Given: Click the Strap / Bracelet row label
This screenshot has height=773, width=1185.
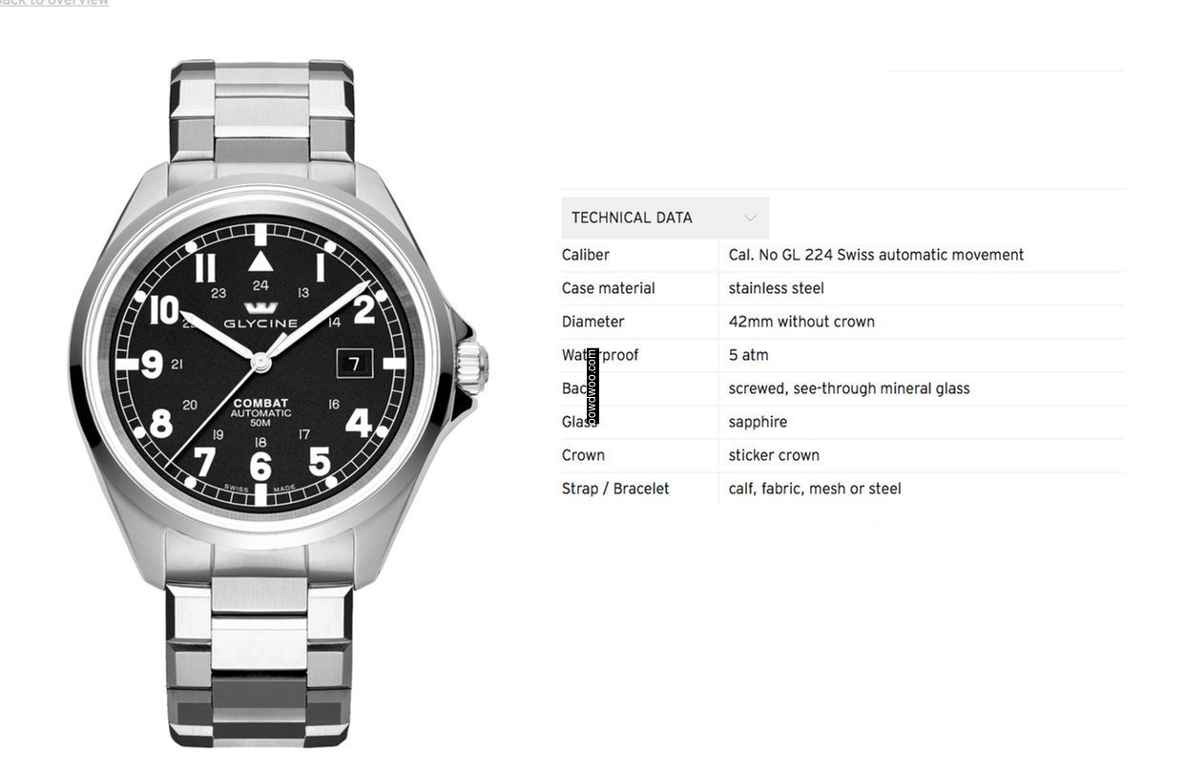Looking at the screenshot, I should (615, 489).
